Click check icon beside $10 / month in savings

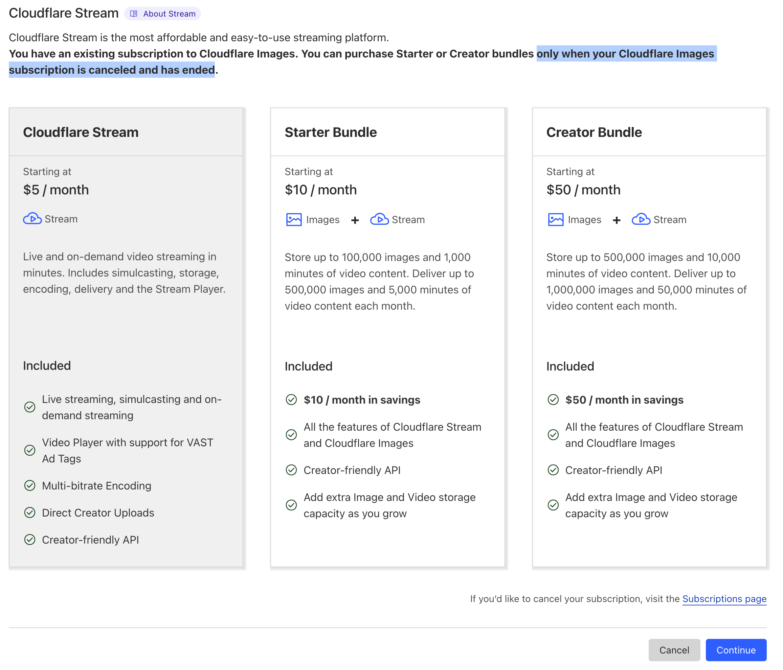click(x=291, y=400)
